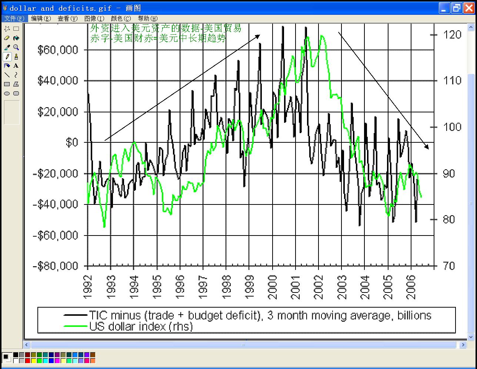Close the Paint window

pyautogui.click(x=469, y=8)
